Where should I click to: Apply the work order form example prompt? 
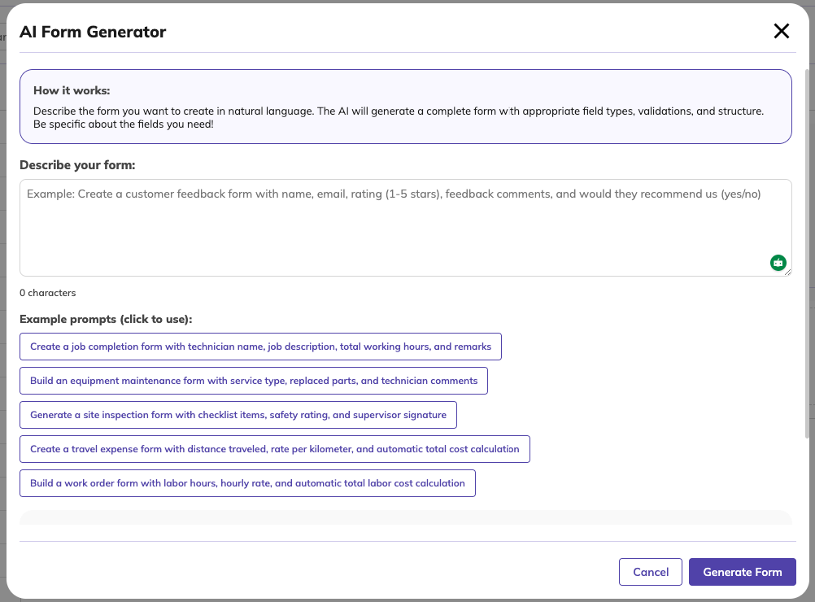(247, 483)
